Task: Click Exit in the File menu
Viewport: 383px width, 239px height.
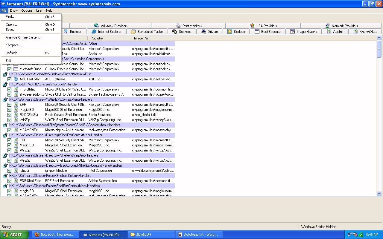Action: 31,61
